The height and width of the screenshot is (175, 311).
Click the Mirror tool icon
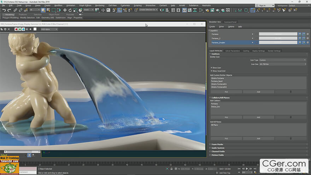[162, 10]
